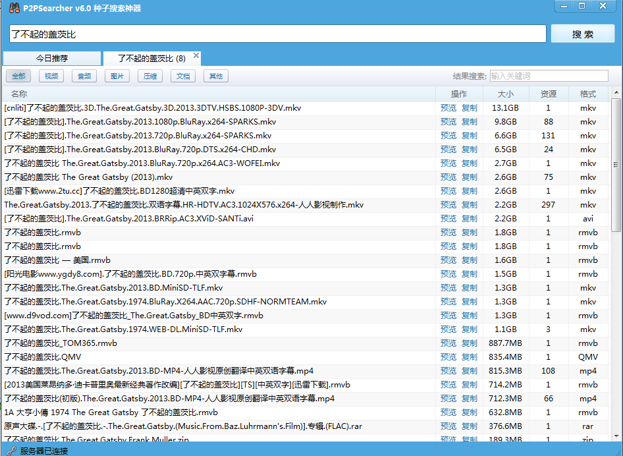Sort by the 资源 column header
This screenshot has height=456, width=623.
click(549, 94)
